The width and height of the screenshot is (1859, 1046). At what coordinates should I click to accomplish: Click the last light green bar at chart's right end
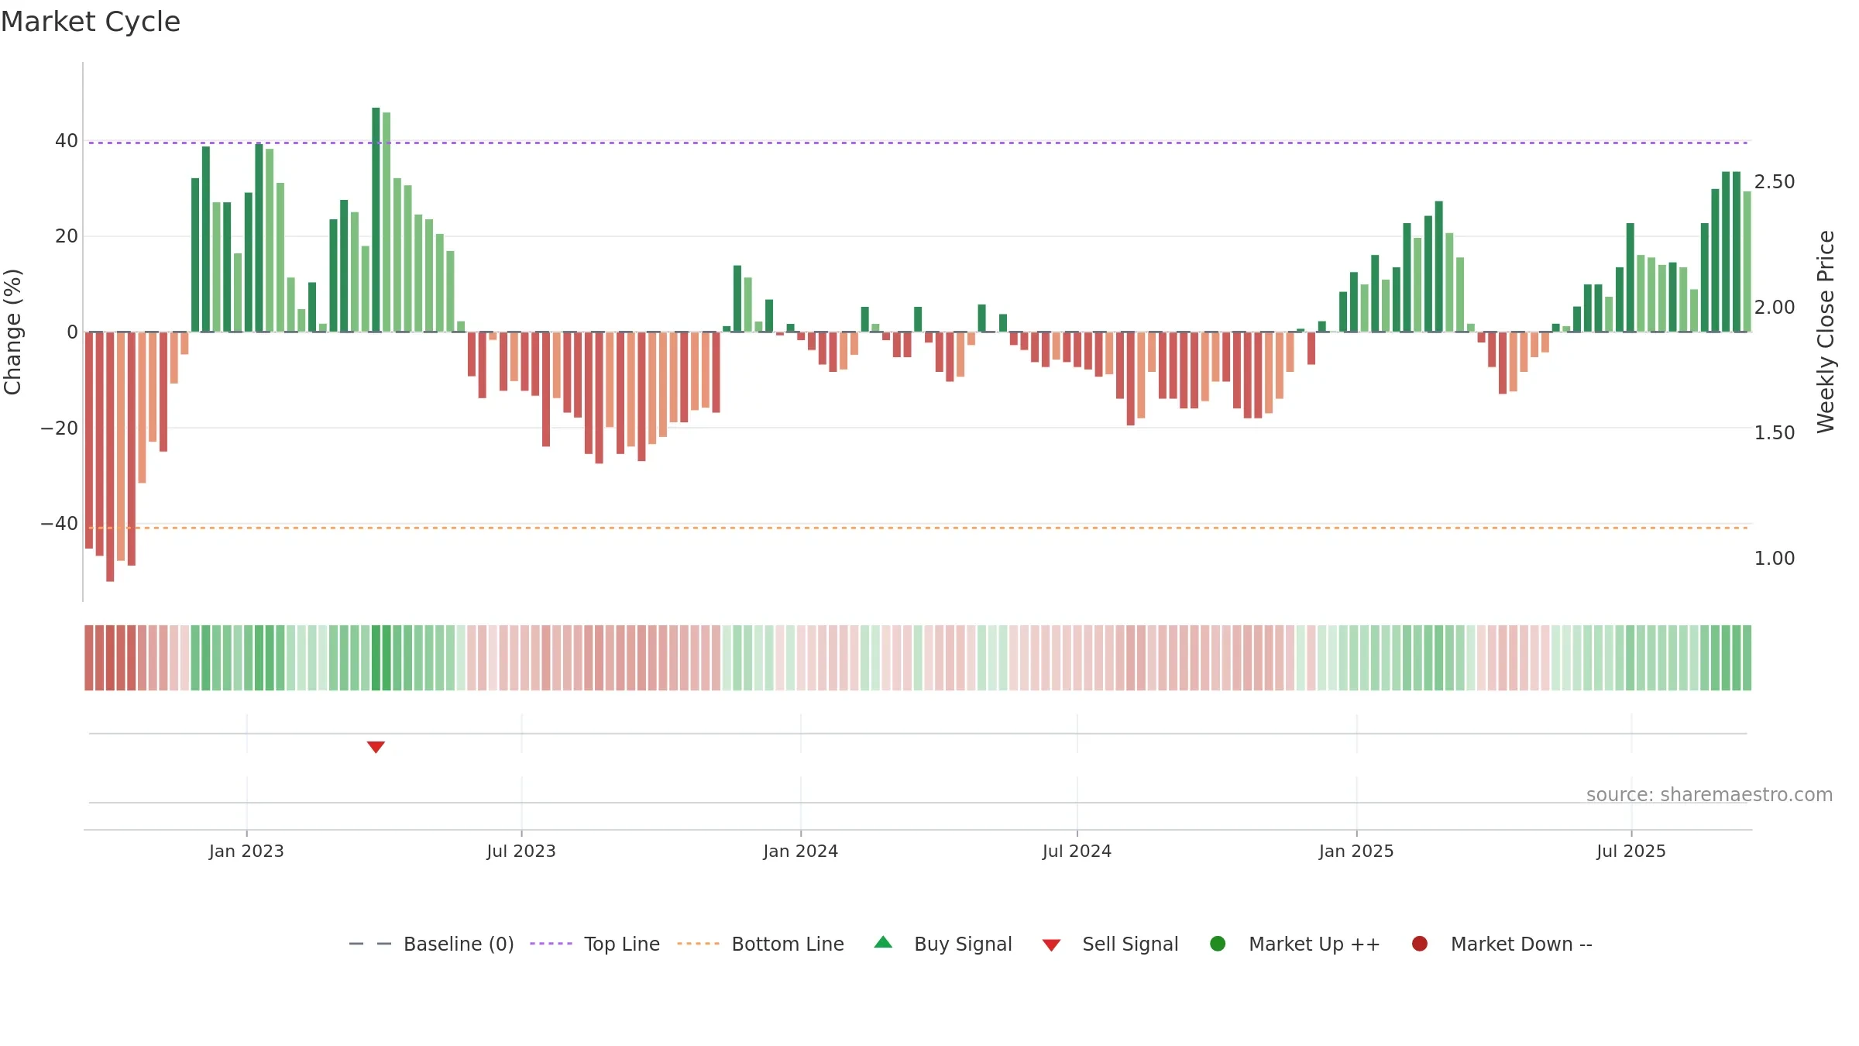[x=1747, y=262]
